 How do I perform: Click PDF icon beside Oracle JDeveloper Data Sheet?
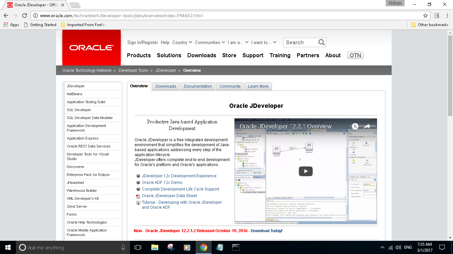click(x=138, y=196)
